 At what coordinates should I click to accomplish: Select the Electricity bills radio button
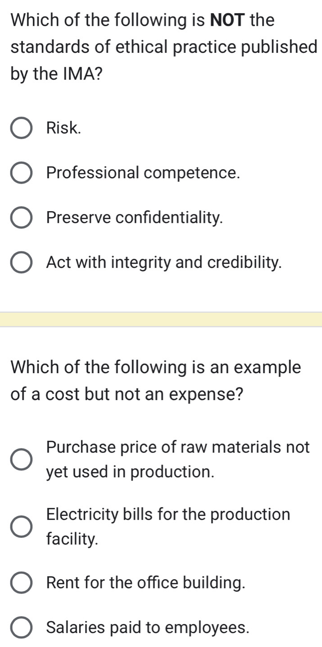tap(21, 526)
